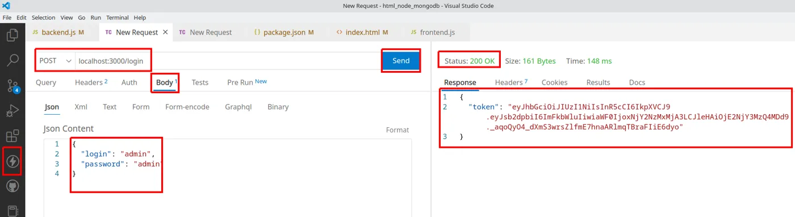Image resolution: width=795 pixels, height=217 pixels.
Task: Open the Selection menu
Action: point(44,18)
